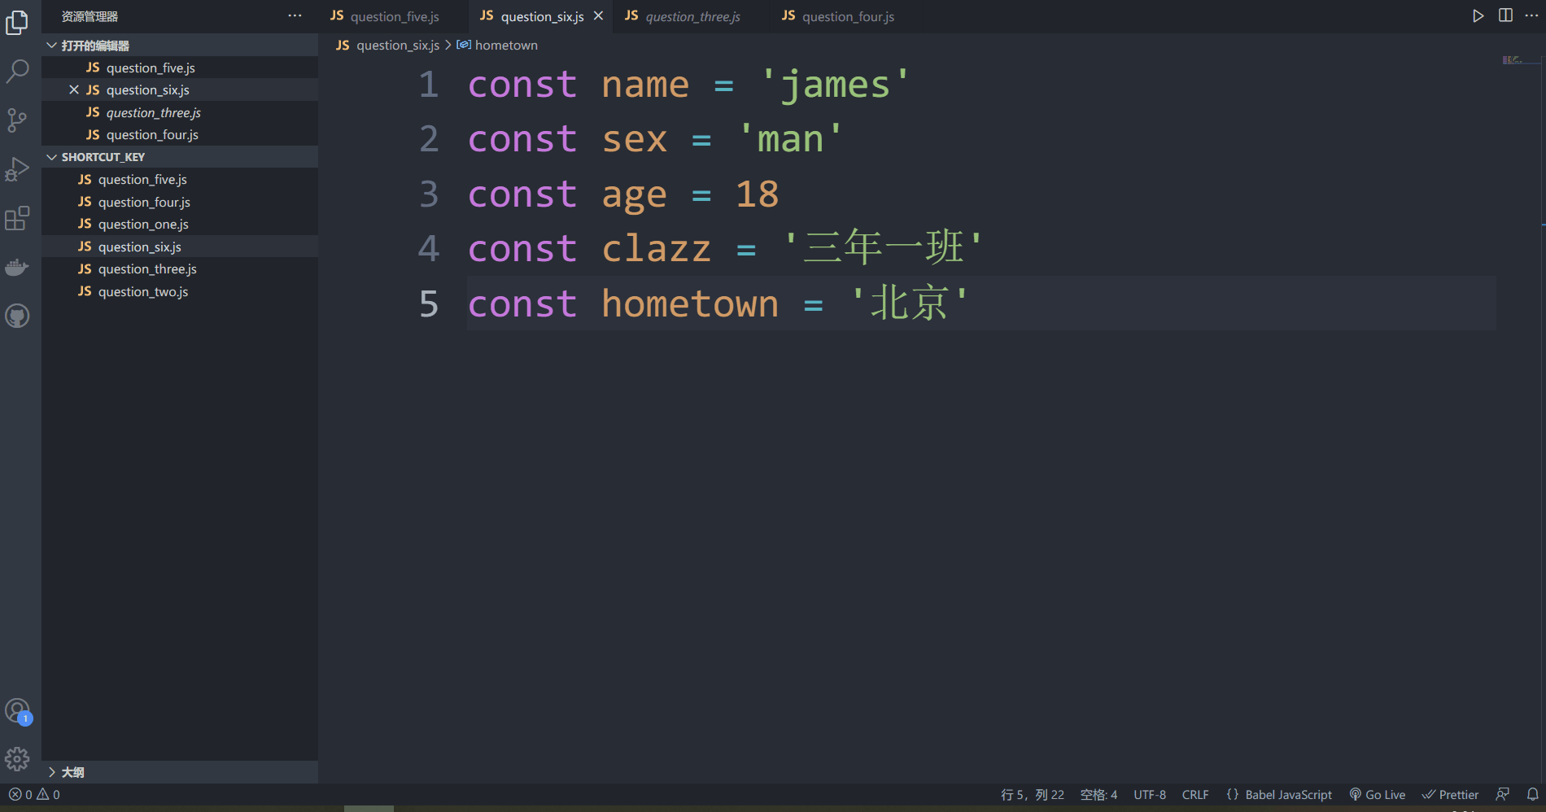Image resolution: width=1546 pixels, height=812 pixels.
Task: Open question_one.js in SHORTCUT_KEY folder
Action: (180, 225)
